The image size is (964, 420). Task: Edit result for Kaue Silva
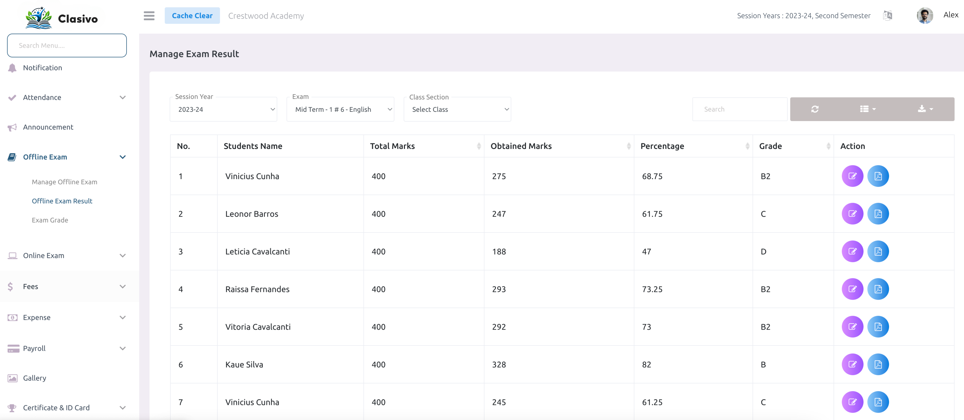click(x=852, y=364)
